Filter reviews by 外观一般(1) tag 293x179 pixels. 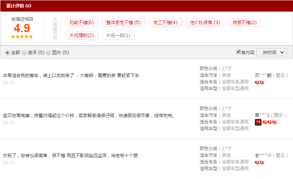click(x=118, y=36)
